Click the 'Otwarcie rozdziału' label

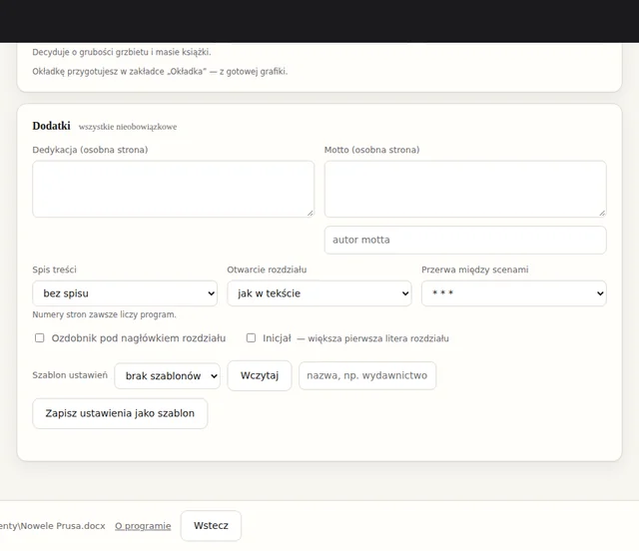tap(267, 270)
